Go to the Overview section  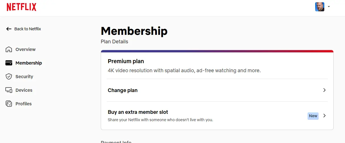20,49
